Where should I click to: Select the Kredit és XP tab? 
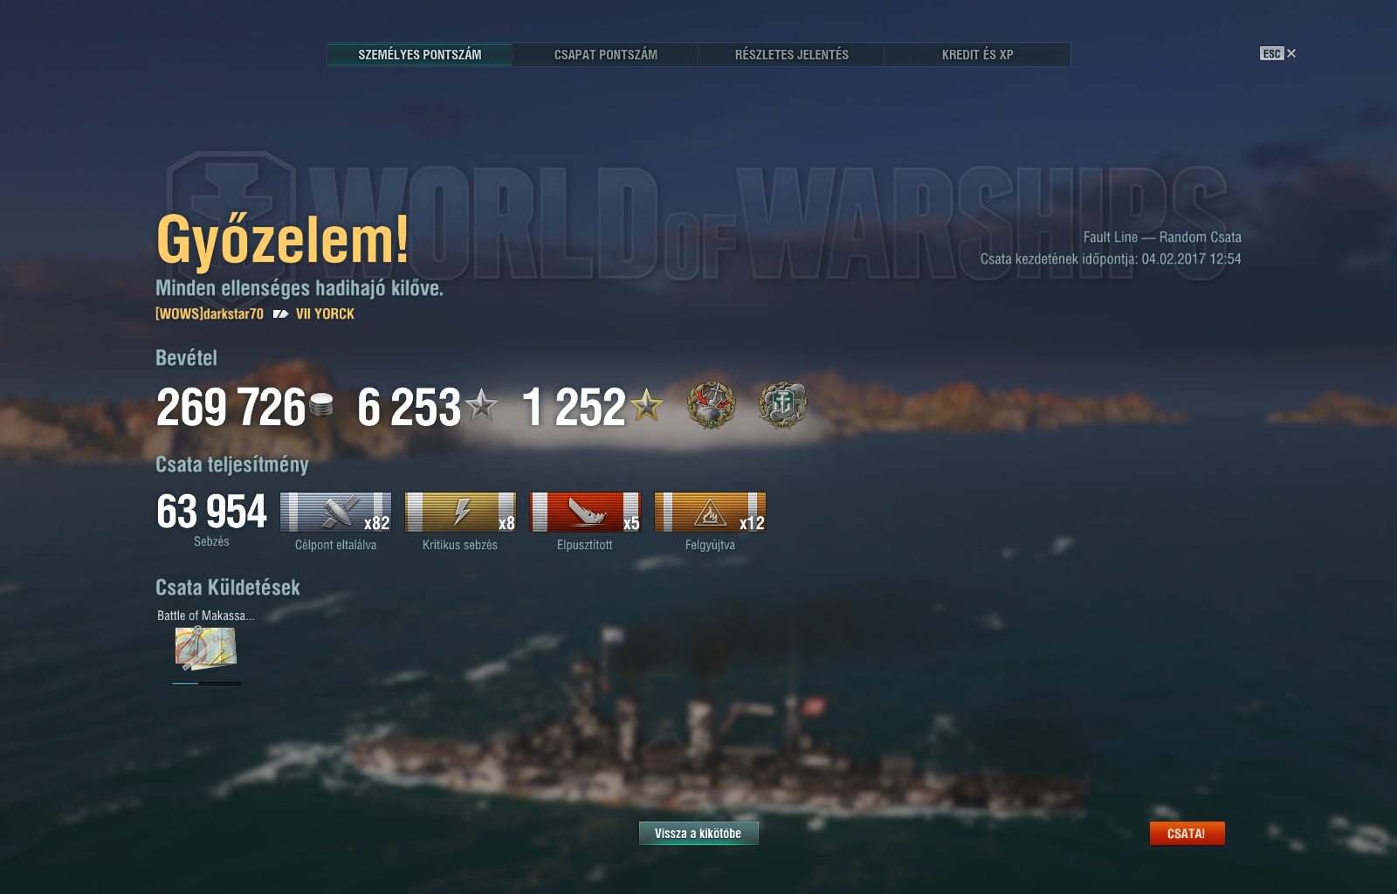pyautogui.click(x=977, y=54)
